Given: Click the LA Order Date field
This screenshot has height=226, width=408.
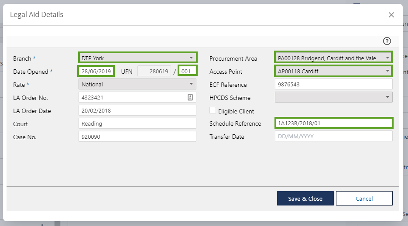Looking at the screenshot, I should 137,110.
